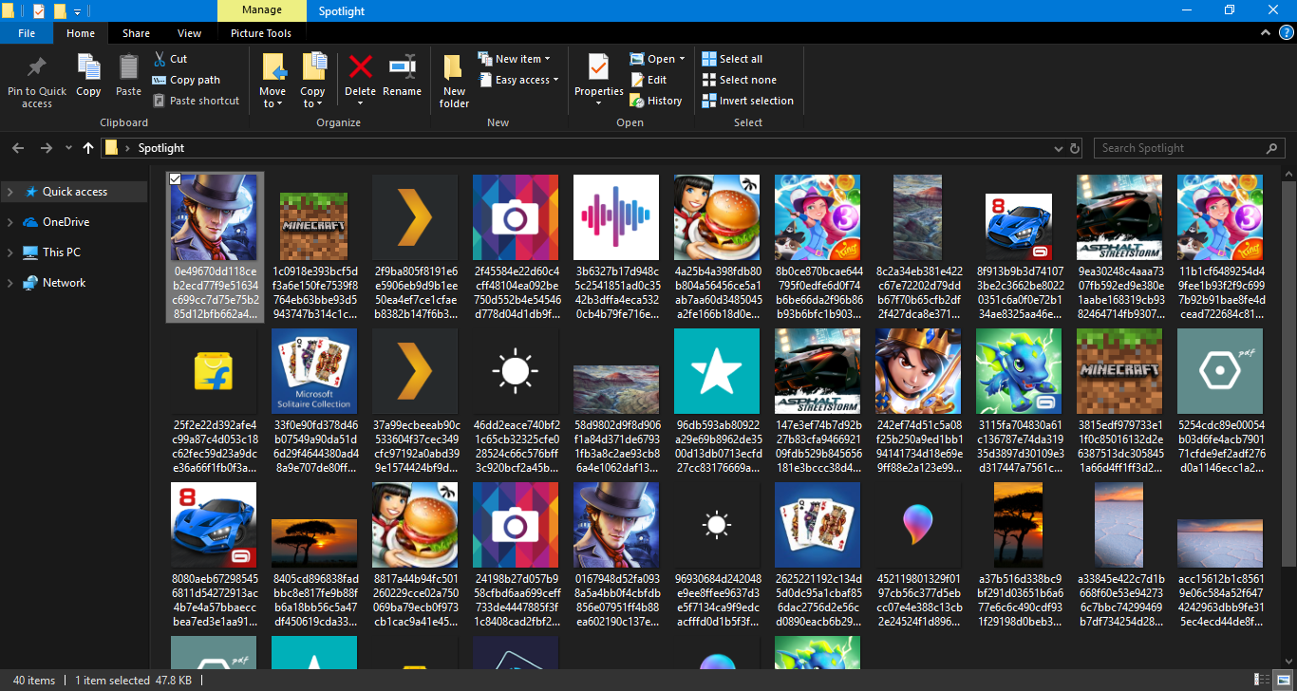Select Quick access in navigation pane
The width and height of the screenshot is (1297, 691).
click(75, 192)
